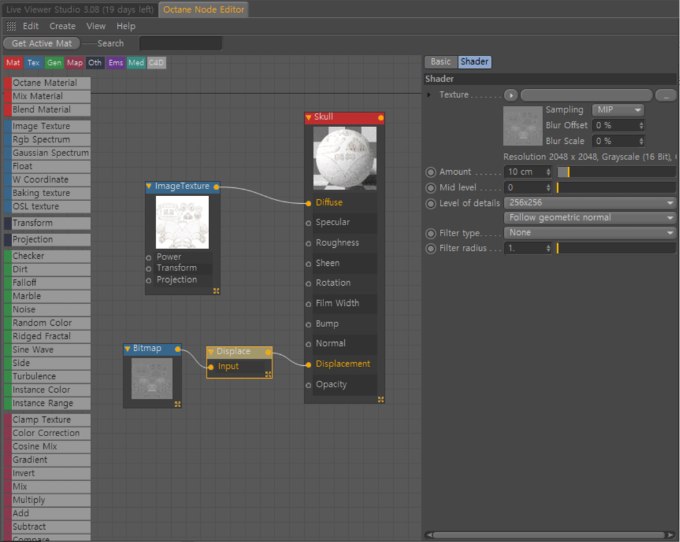
Task: Click the Skull Diffuse input port
Action: point(308,203)
